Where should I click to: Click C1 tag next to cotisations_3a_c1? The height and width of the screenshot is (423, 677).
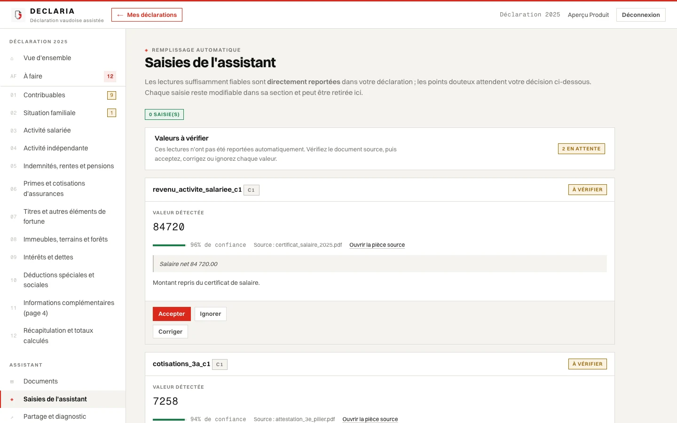tap(220, 364)
